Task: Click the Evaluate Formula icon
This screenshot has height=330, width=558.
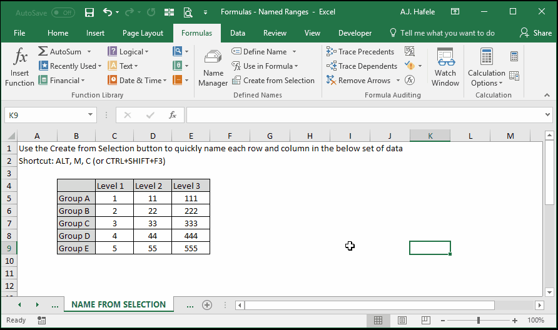Action: coord(410,80)
